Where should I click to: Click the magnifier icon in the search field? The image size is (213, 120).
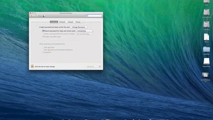click(87, 16)
